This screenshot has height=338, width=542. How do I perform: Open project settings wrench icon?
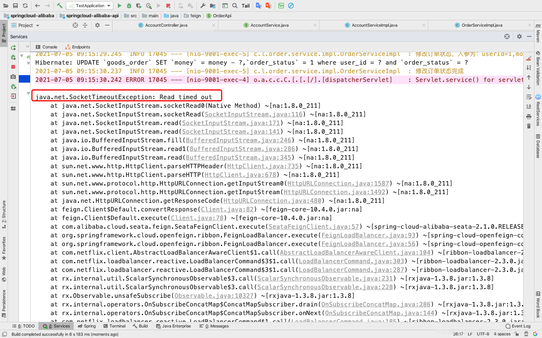pyautogui.click(x=203, y=6)
